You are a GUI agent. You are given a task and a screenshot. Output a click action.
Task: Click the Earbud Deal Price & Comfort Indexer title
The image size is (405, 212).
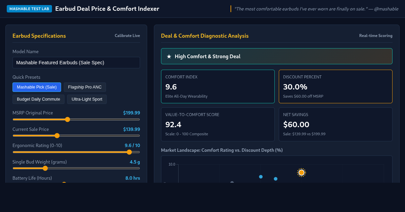pyautogui.click(x=107, y=9)
